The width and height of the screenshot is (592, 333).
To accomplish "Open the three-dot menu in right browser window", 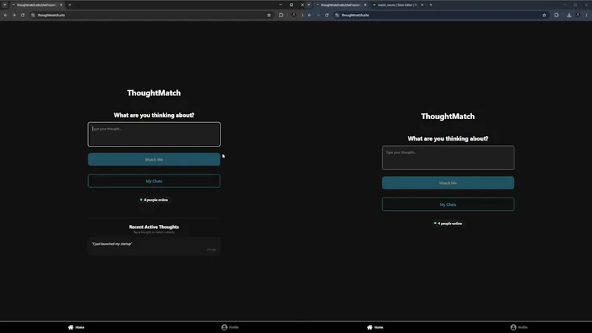I will click(x=586, y=15).
